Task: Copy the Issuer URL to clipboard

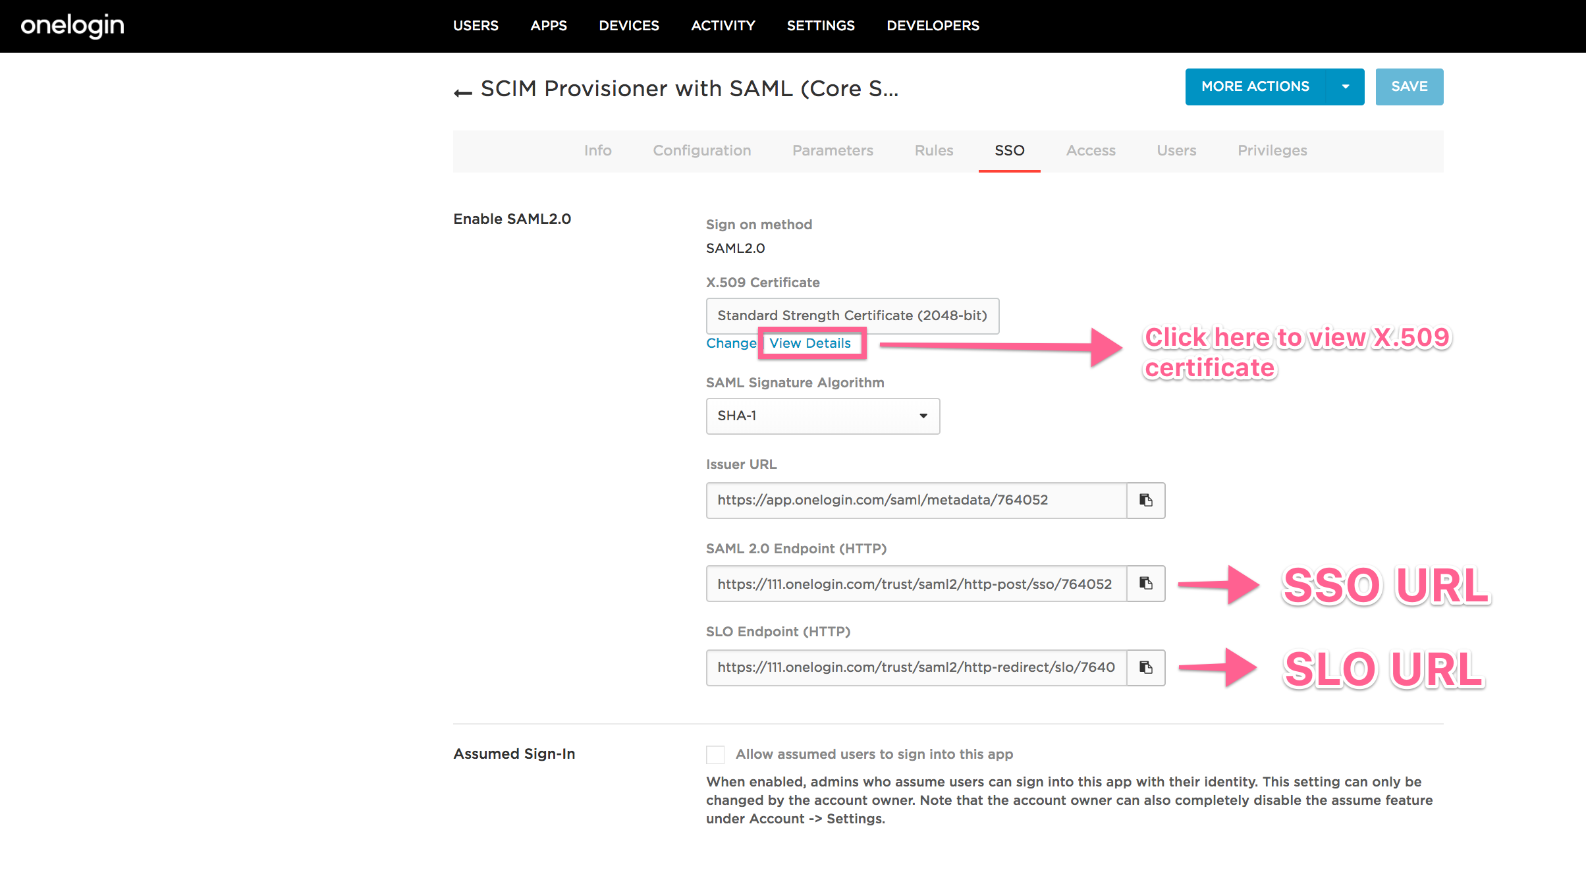Action: 1146,501
